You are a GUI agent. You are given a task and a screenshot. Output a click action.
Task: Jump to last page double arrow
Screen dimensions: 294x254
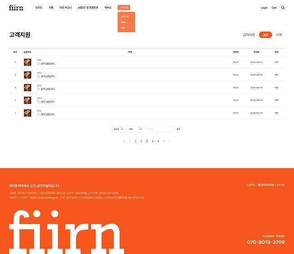pos(164,141)
